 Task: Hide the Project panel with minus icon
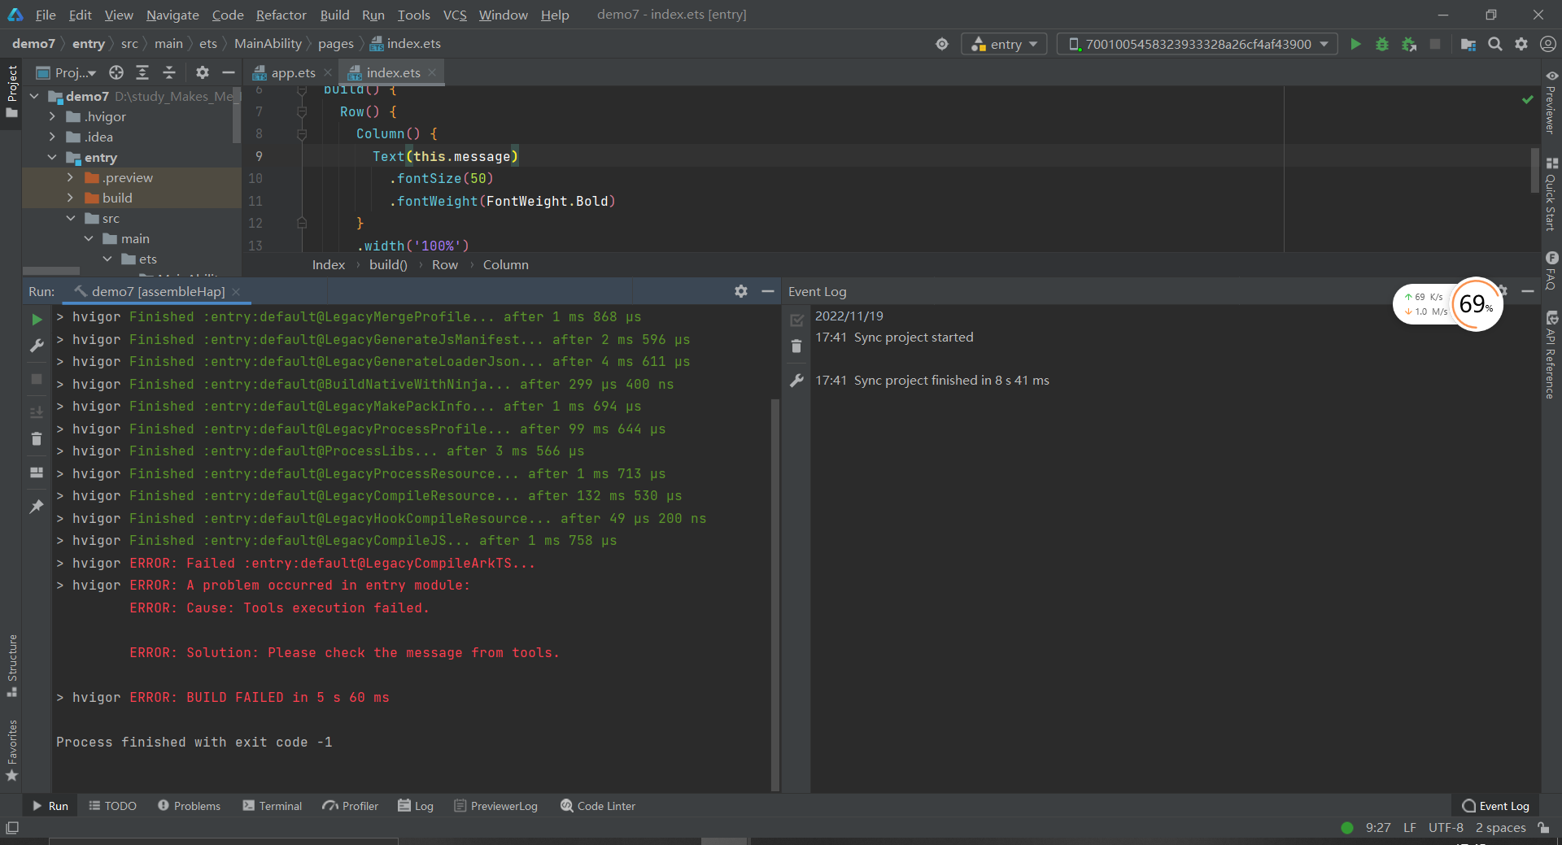pos(229,72)
